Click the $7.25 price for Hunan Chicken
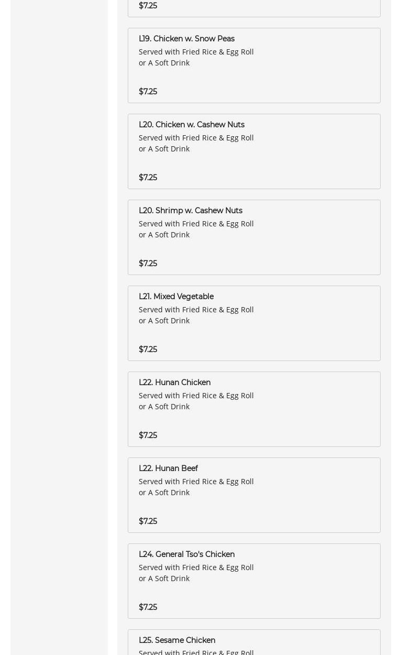 [148, 435]
